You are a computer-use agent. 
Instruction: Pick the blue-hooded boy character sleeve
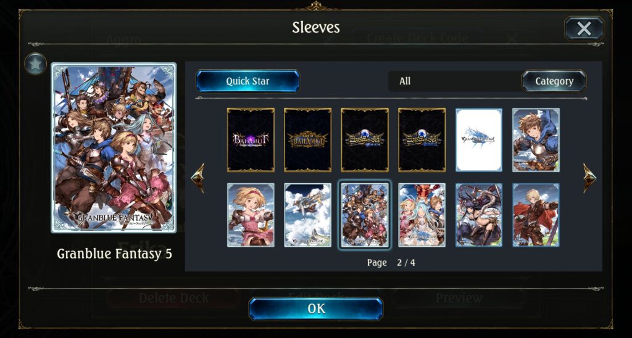coord(536,140)
